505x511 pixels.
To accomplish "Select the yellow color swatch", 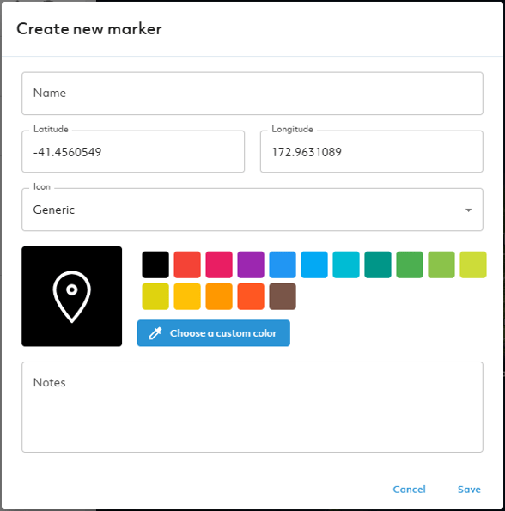I will (x=155, y=296).
